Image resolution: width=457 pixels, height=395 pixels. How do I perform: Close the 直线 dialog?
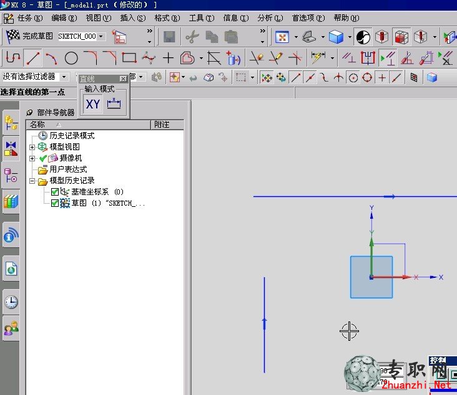[123, 79]
